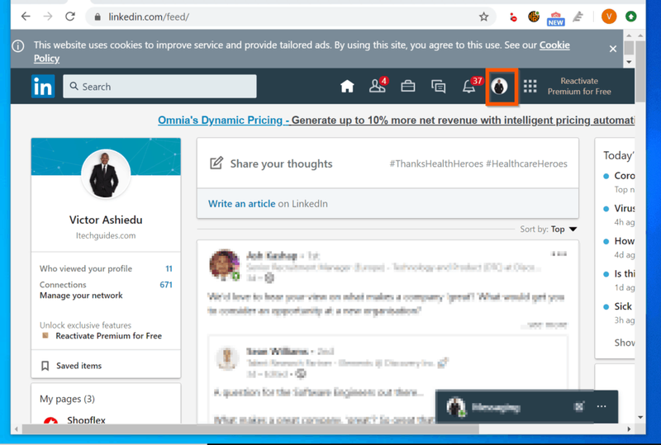This screenshot has width=661, height=445.
Task: Open the Cookie Policy link
Action: (554, 45)
